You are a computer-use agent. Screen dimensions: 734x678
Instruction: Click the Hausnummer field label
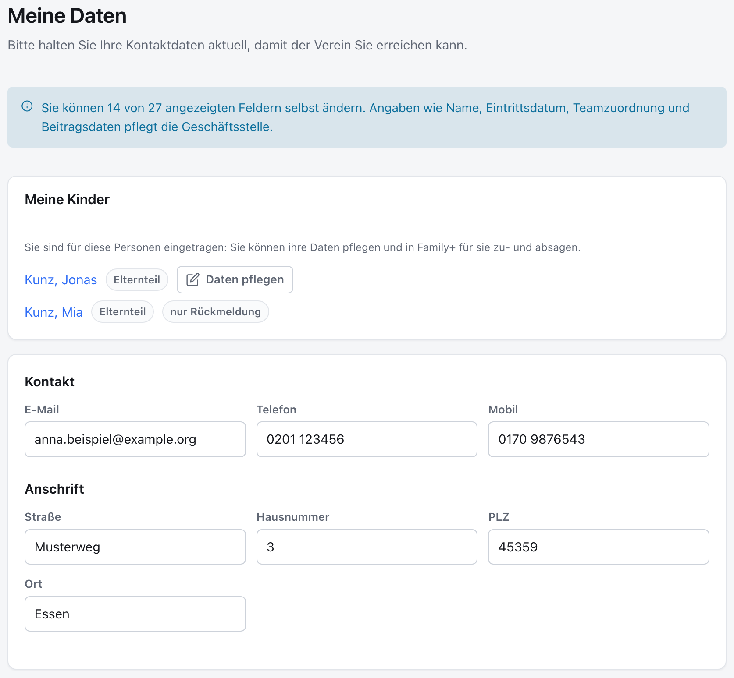pos(293,517)
